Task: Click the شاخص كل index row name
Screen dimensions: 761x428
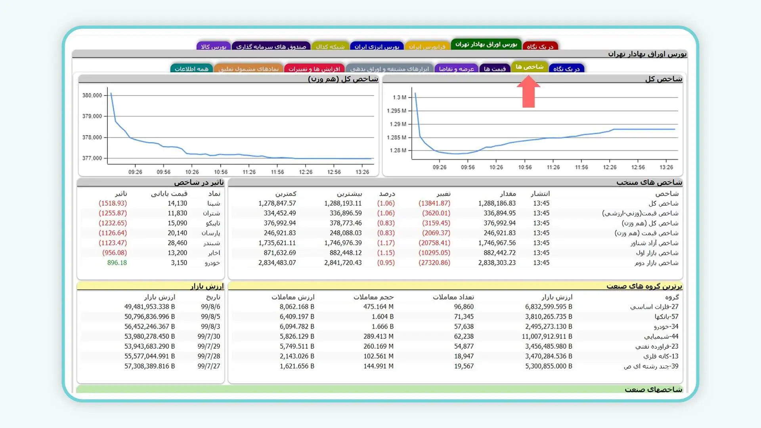Action: click(663, 203)
